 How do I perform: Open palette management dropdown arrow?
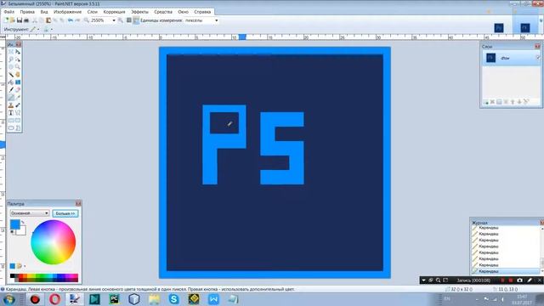click(x=25, y=266)
